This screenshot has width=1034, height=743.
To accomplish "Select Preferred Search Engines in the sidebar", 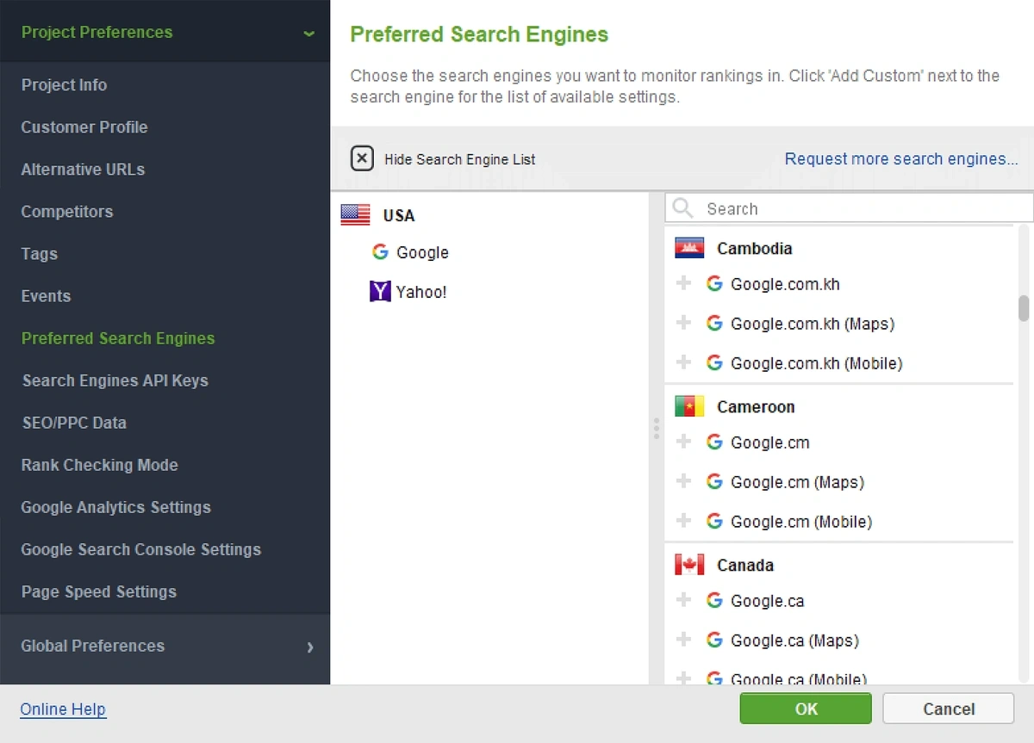I will (118, 338).
